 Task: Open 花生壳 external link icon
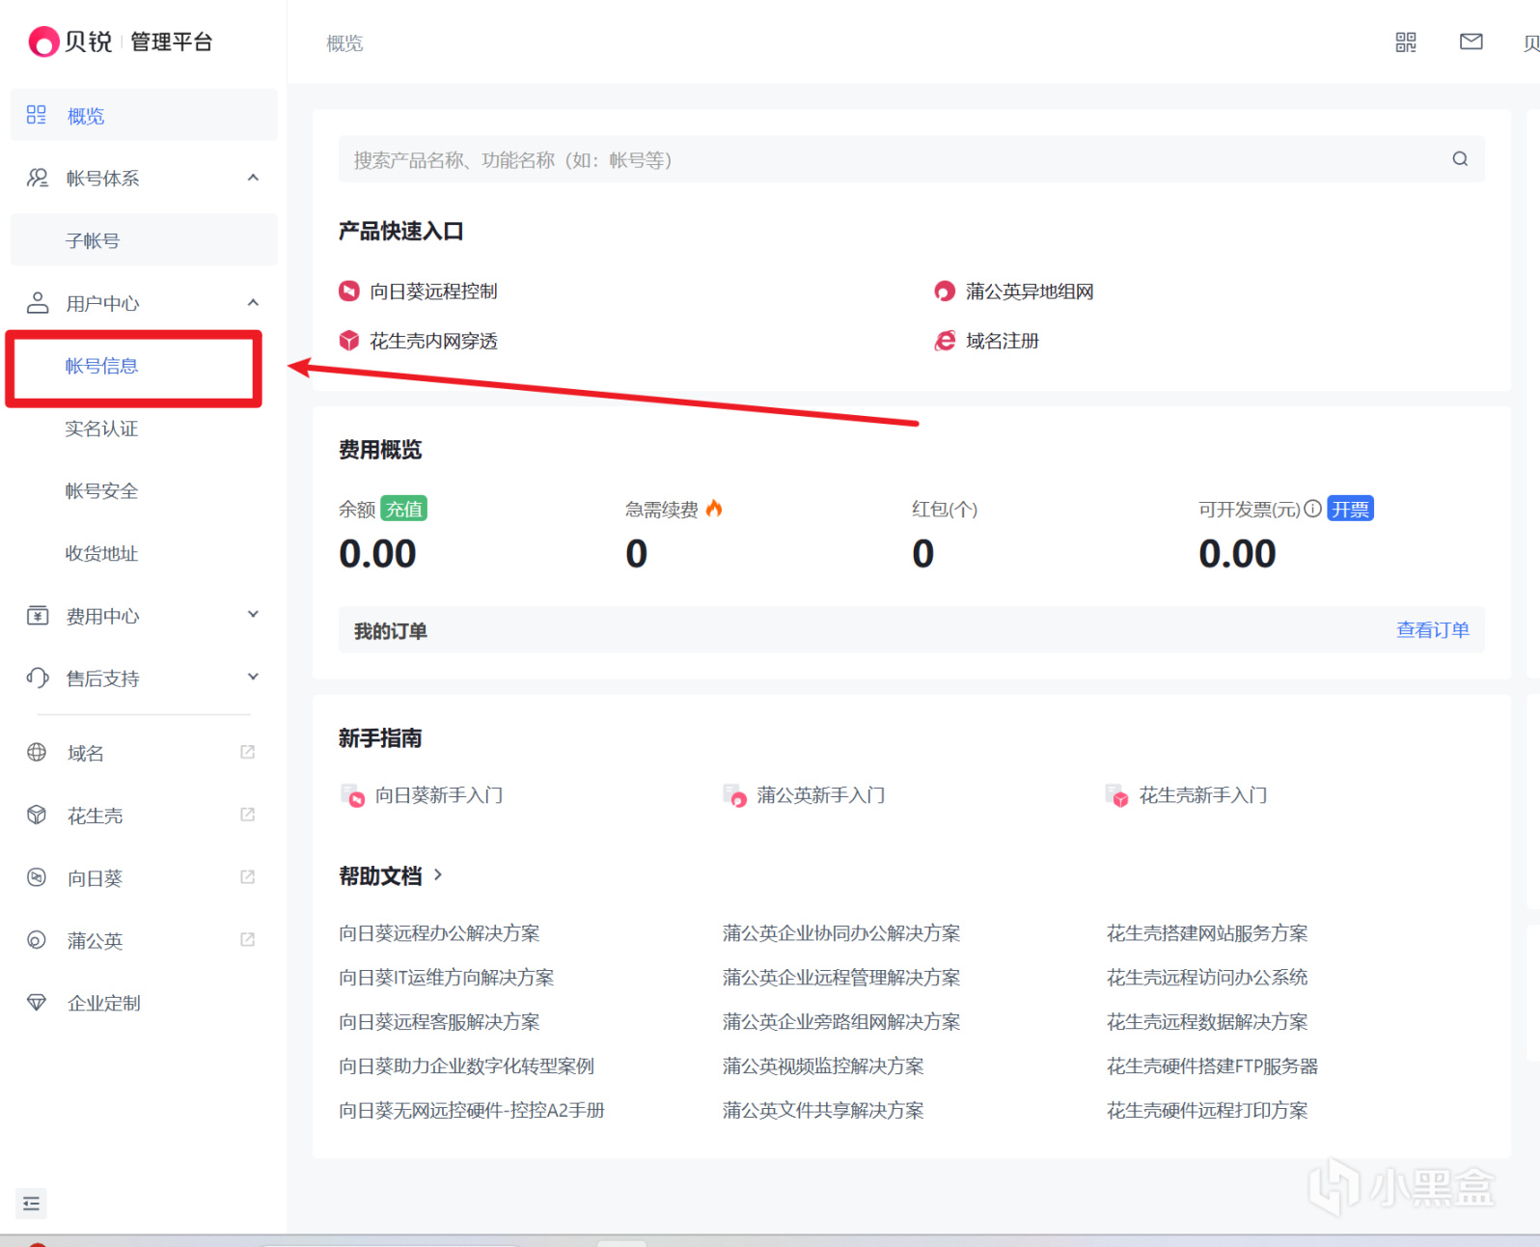(247, 815)
